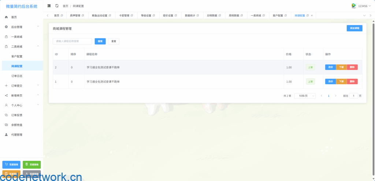Viewport: 375px width, 181px height.
Task: Click the blue 搜索 button
Action: (x=100, y=41)
